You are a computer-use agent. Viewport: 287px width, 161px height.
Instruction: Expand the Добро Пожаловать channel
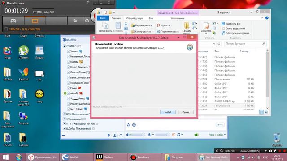coord(64,128)
